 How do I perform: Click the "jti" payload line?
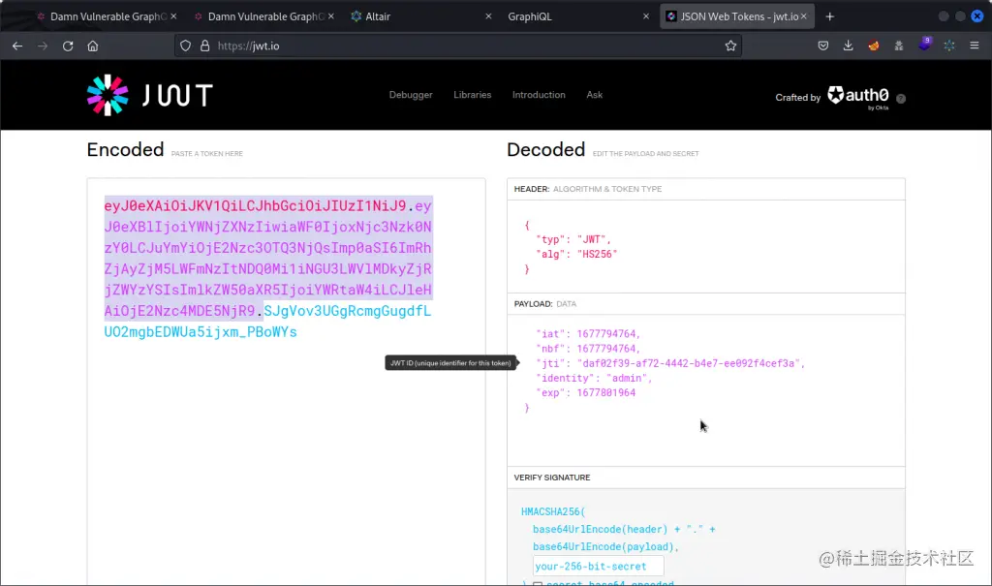point(670,363)
